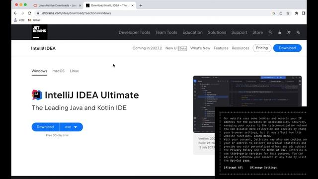The image size is (318, 179).
Task: Click the browser forward arrow
Action: click(22, 13)
